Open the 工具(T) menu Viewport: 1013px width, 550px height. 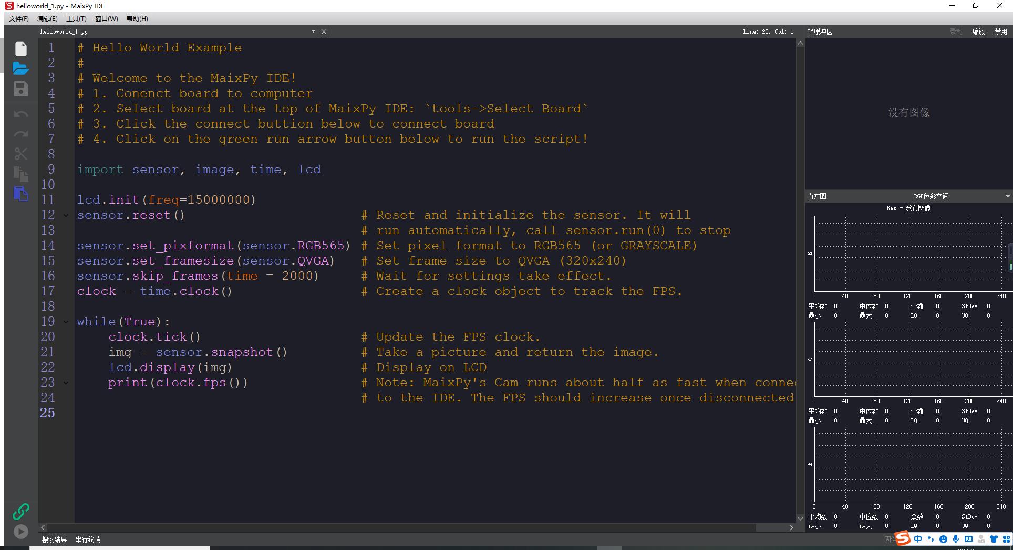tap(76, 19)
